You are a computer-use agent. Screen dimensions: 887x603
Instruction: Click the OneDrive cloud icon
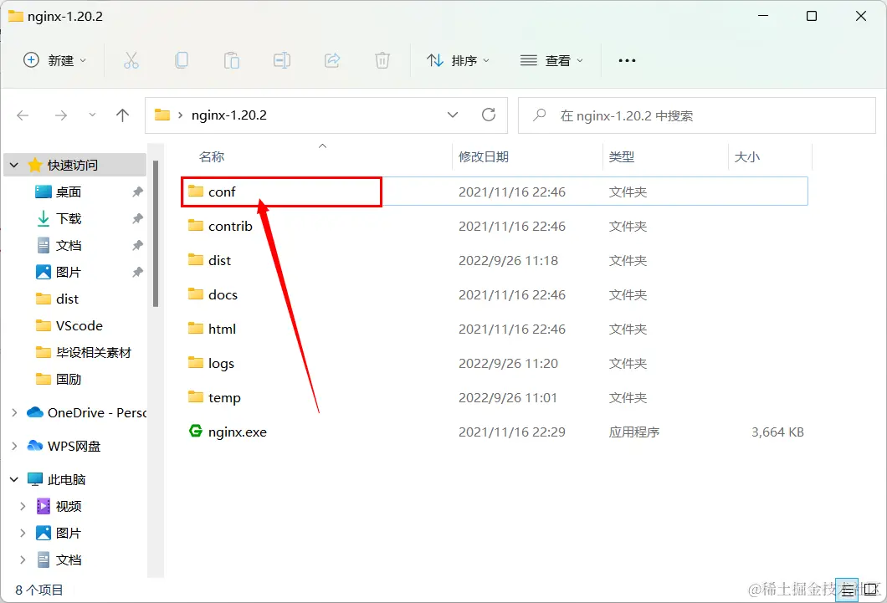pyautogui.click(x=35, y=412)
